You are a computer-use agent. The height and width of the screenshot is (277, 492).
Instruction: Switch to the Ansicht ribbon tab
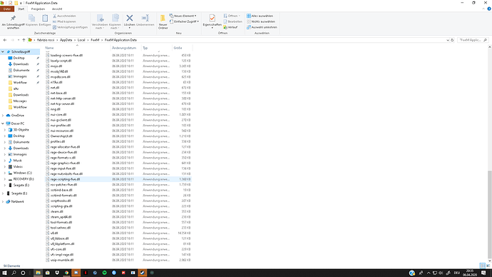[57, 9]
